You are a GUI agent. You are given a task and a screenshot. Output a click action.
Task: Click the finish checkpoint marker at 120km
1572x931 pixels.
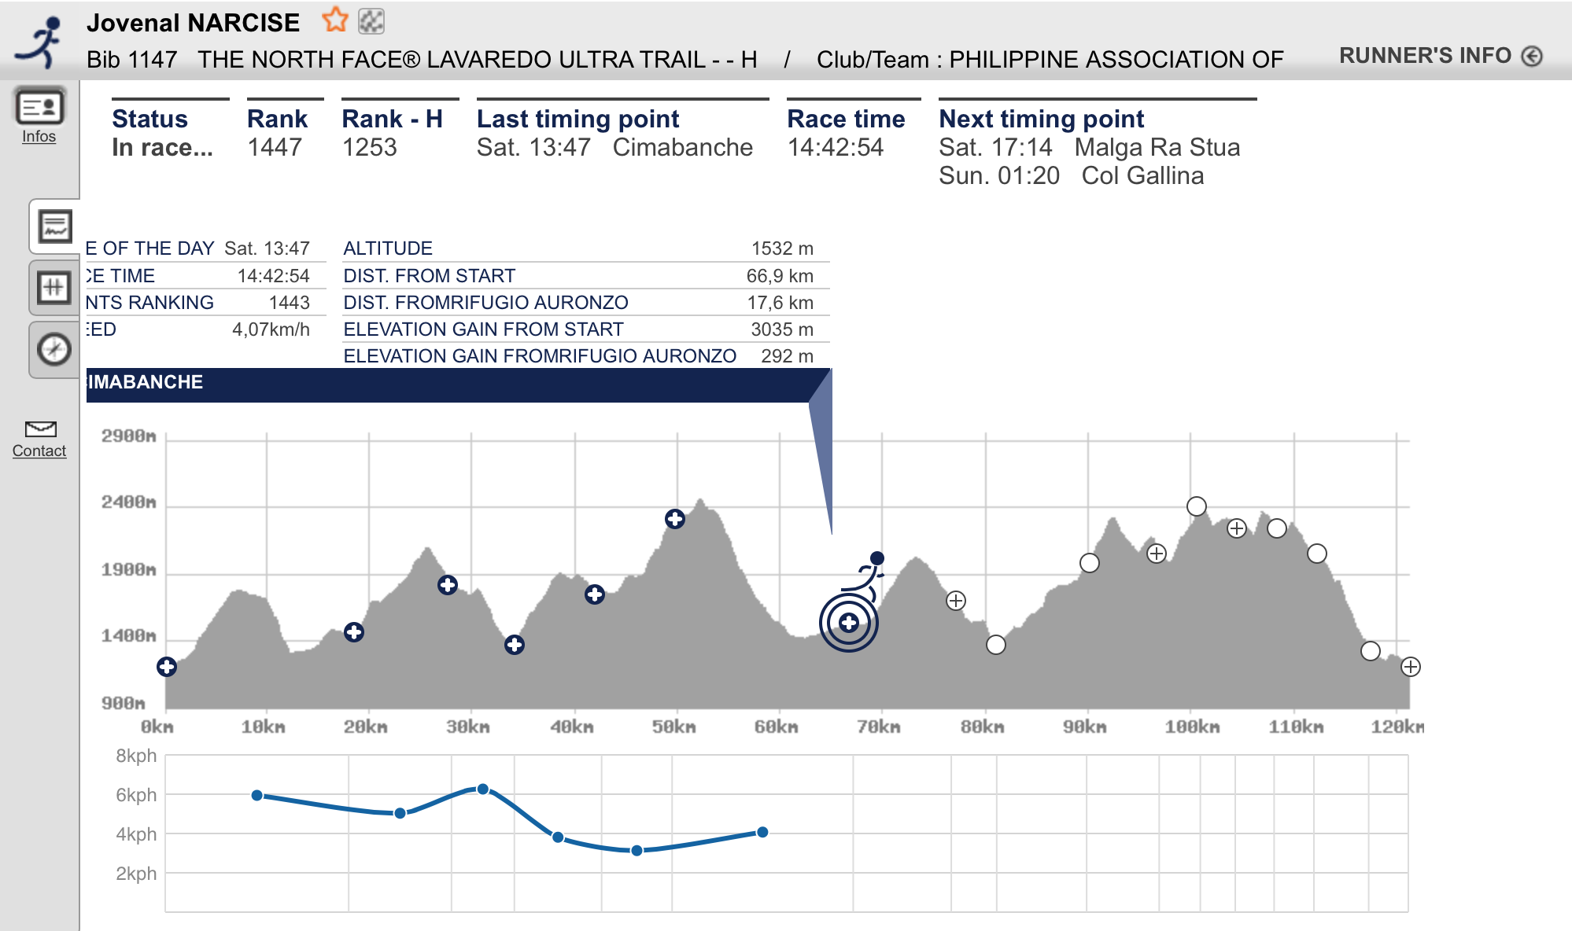tap(1411, 667)
